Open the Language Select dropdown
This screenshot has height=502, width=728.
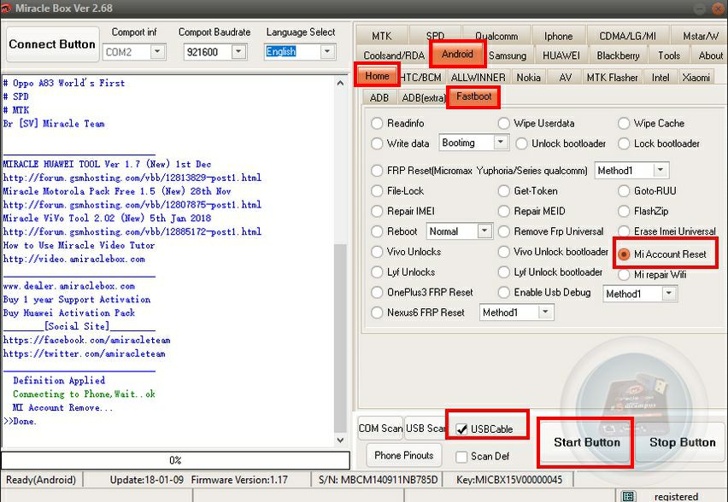coord(327,51)
